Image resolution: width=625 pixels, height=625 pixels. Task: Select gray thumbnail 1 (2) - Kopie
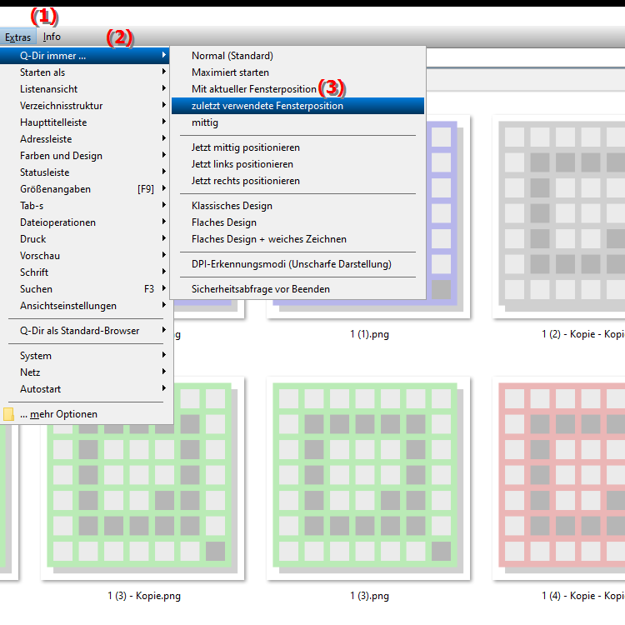(559, 217)
